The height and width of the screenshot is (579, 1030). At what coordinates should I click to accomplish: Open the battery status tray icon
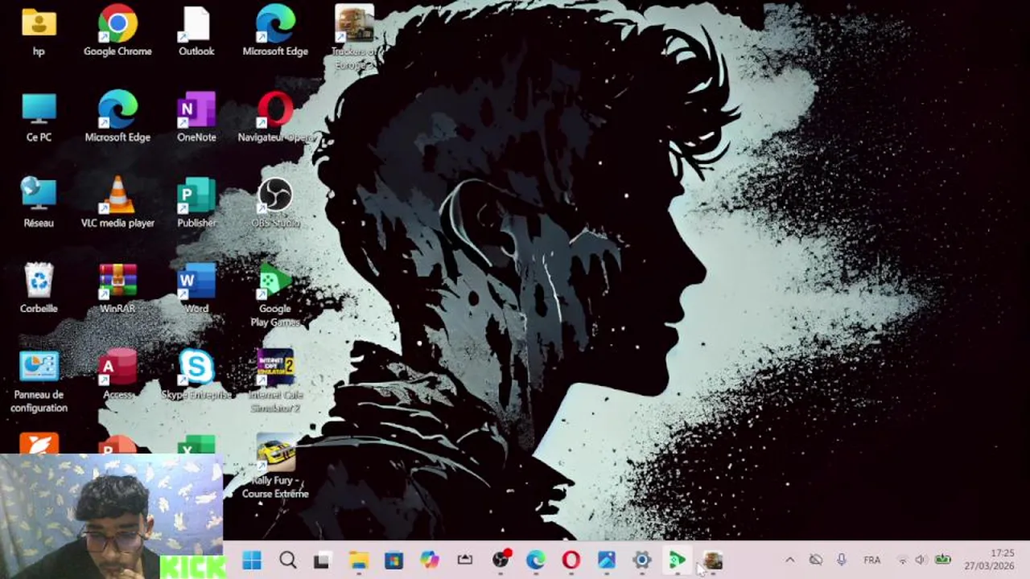tap(942, 561)
